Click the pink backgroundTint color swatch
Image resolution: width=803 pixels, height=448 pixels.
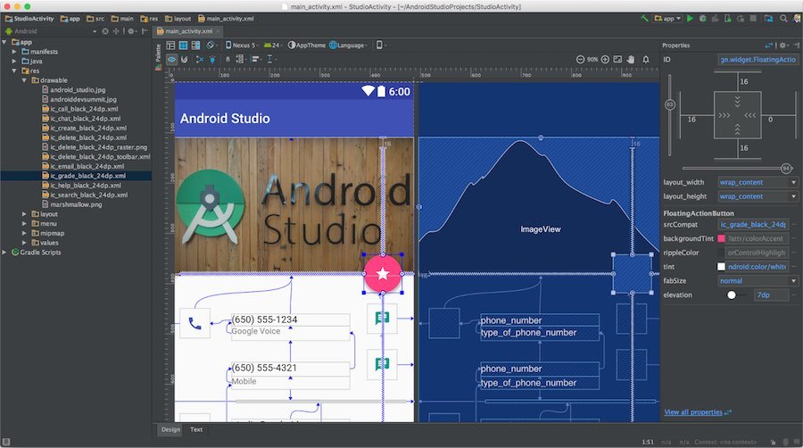pos(722,238)
